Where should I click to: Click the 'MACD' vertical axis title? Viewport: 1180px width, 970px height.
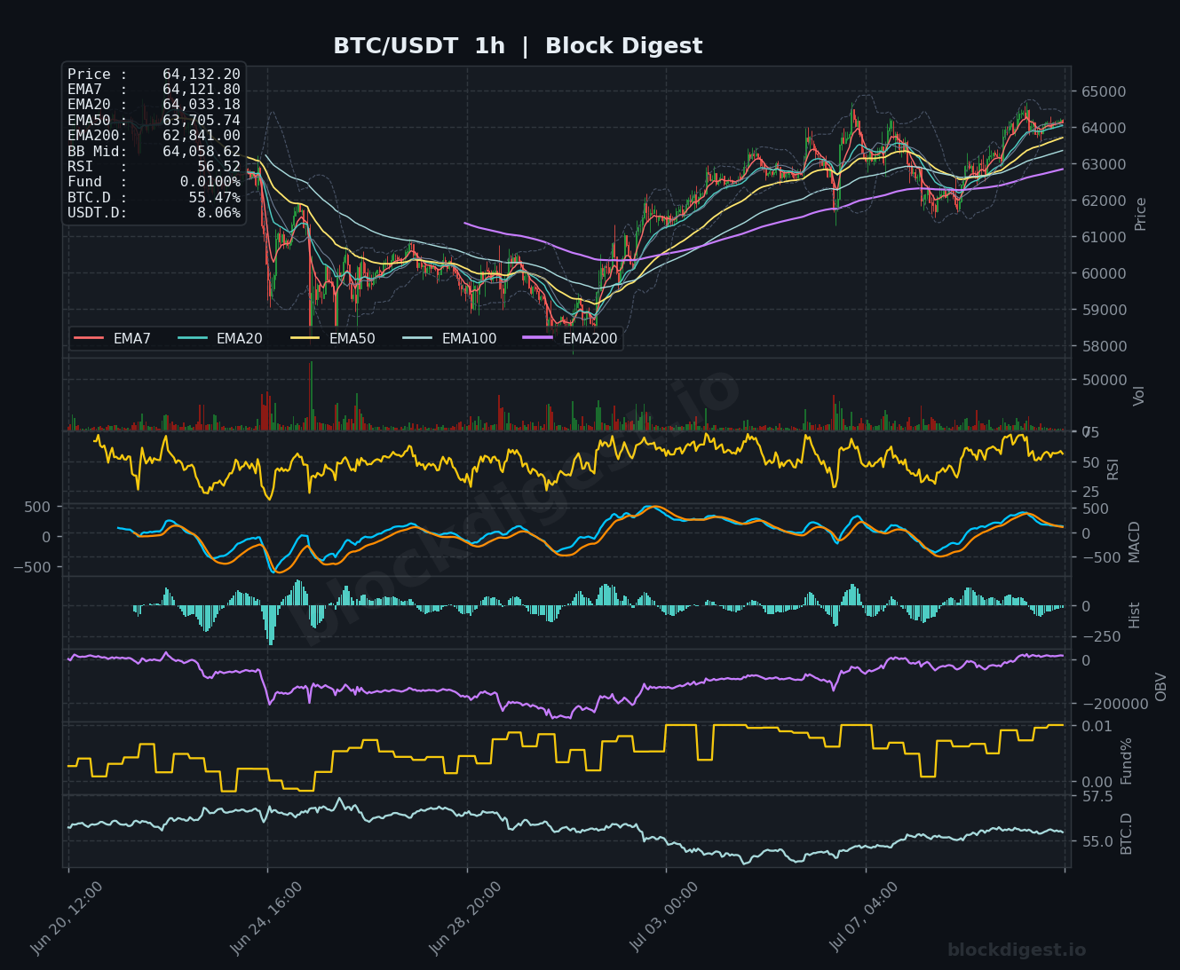pyautogui.click(x=1134, y=541)
